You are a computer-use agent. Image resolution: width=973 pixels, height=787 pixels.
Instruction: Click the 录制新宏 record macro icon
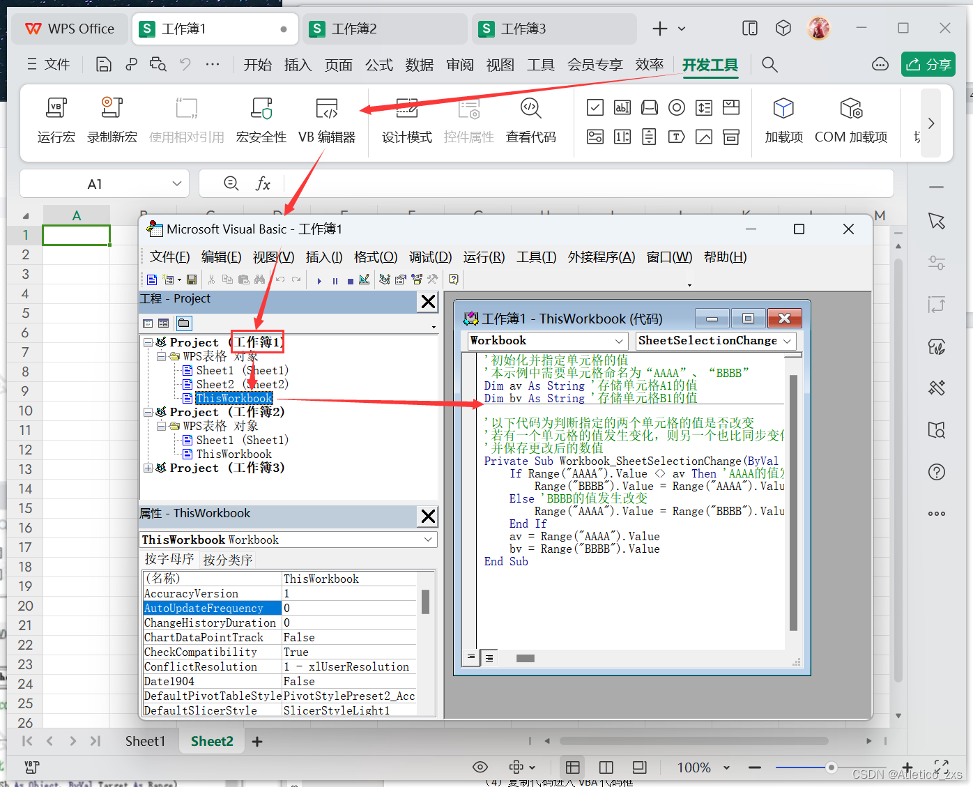112,108
